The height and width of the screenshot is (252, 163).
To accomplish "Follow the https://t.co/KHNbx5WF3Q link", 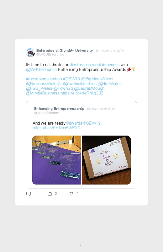I will pos(56,128).
